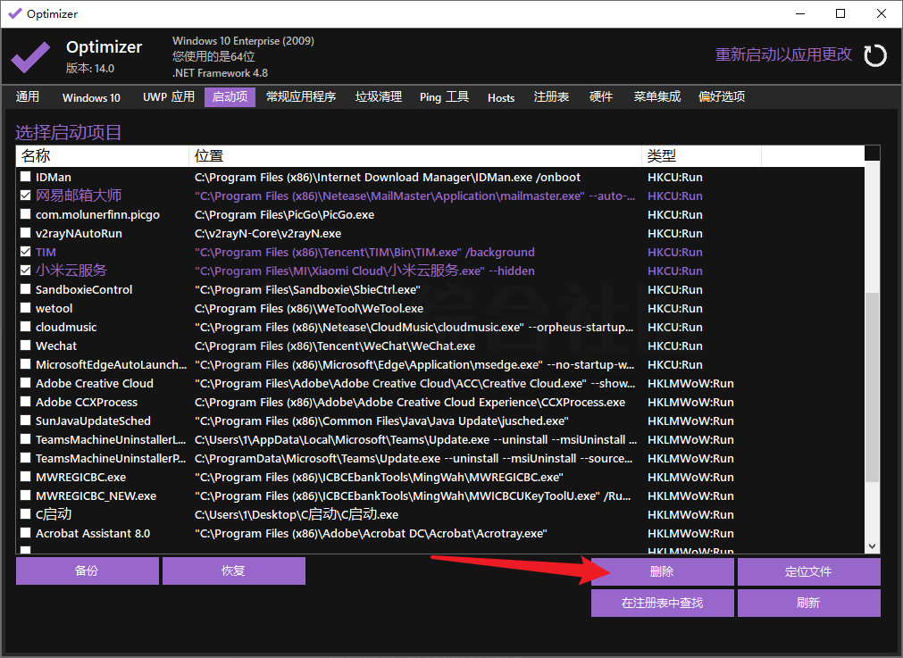Check the Acrobat Assistant 8.0 checkbox

tap(25, 533)
